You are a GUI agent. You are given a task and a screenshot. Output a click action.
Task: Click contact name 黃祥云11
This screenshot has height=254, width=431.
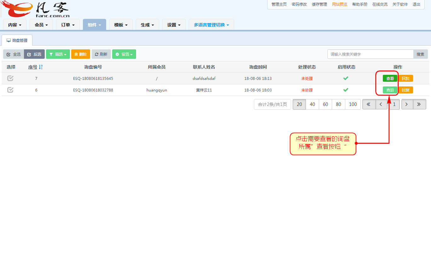point(204,90)
